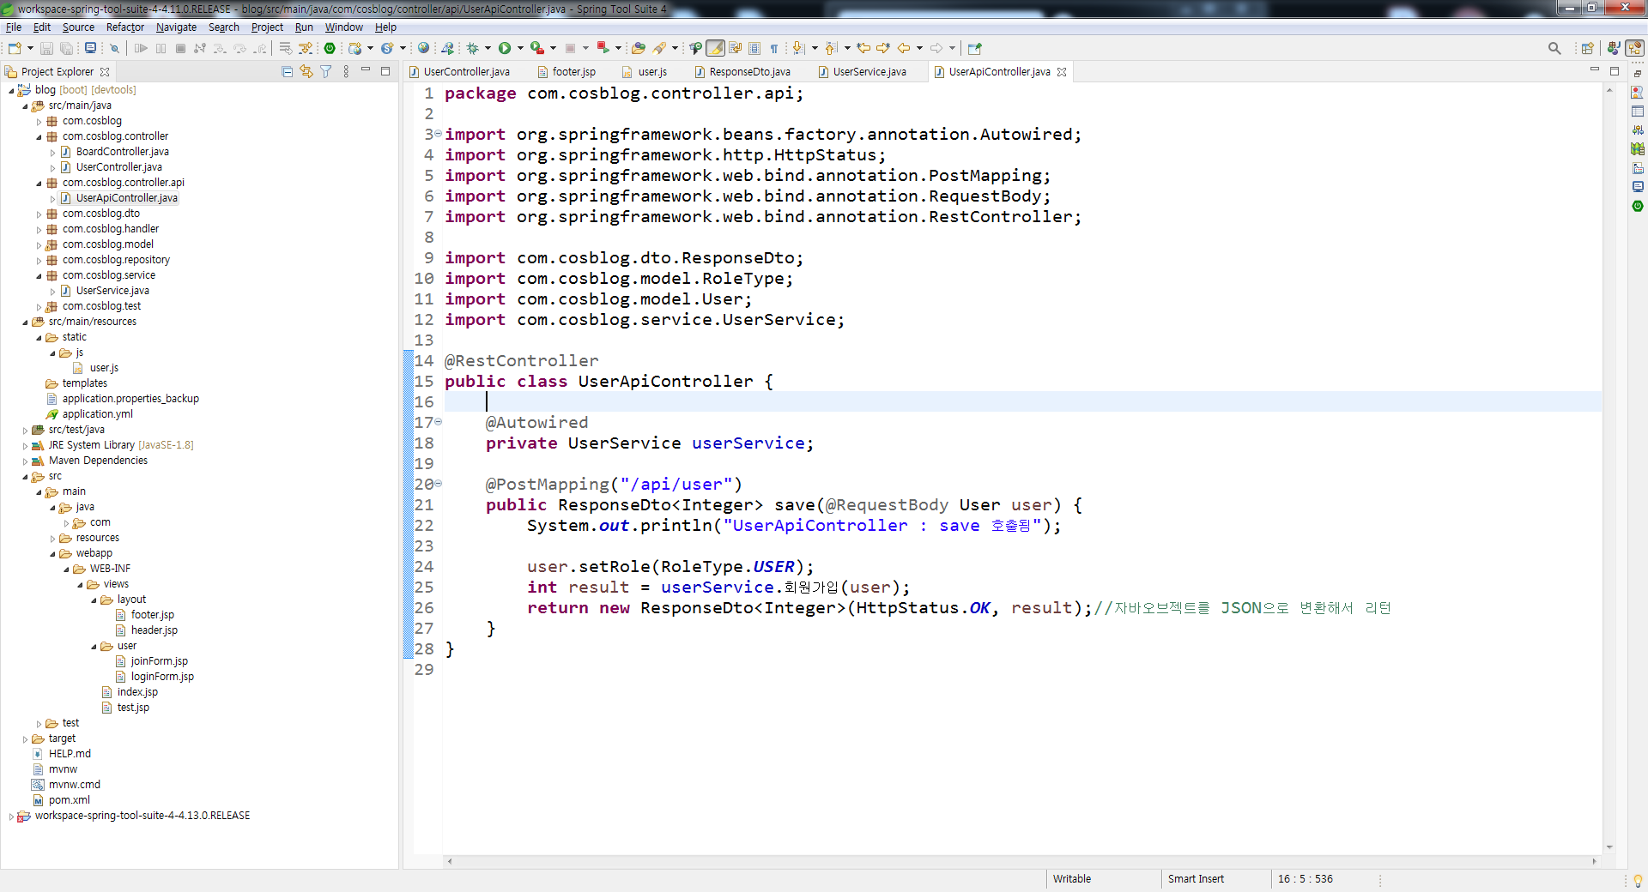Collapse the fold marker at line 20

pyautogui.click(x=438, y=484)
